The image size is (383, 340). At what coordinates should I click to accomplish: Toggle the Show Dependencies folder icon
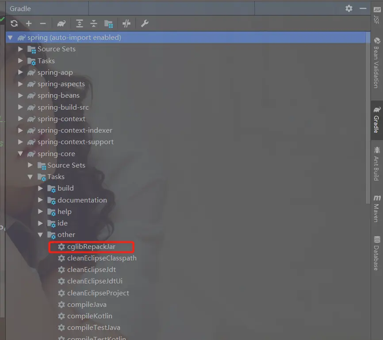(108, 24)
